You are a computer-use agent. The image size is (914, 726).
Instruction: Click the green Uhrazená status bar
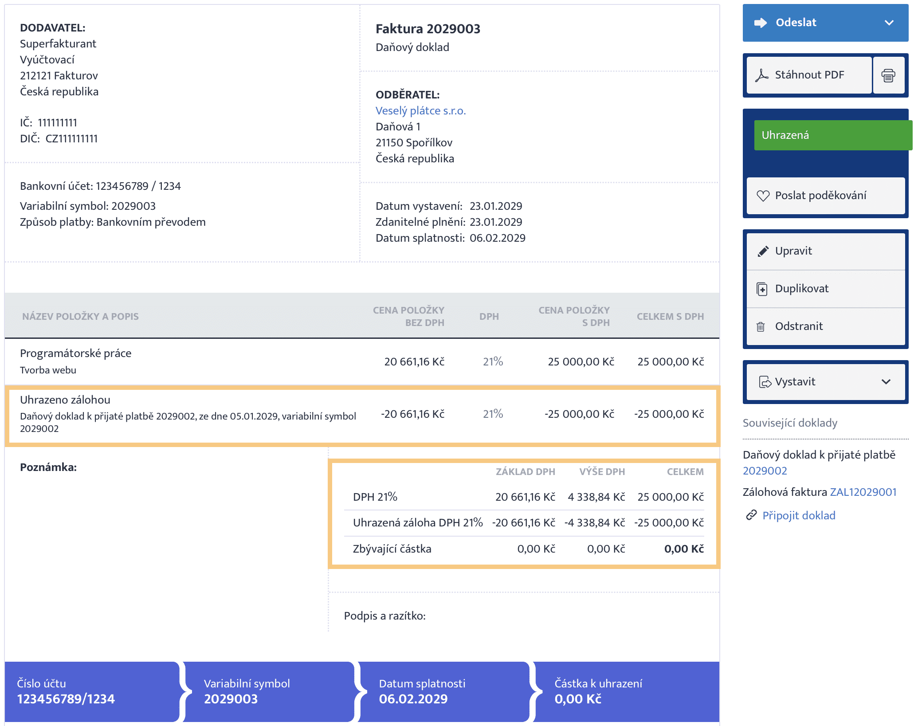pos(832,135)
